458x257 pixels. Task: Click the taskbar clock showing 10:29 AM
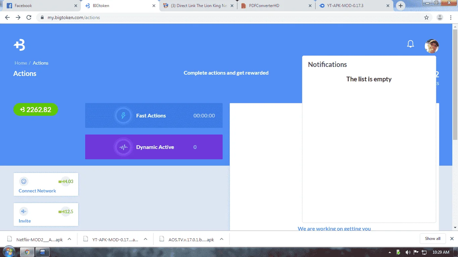(x=441, y=252)
